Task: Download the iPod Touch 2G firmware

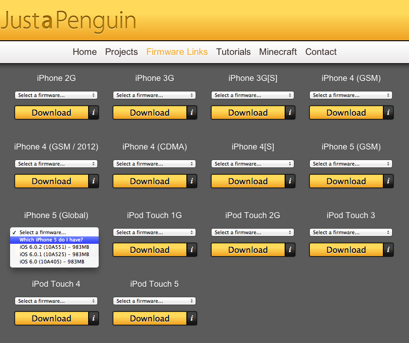Action: (248, 250)
